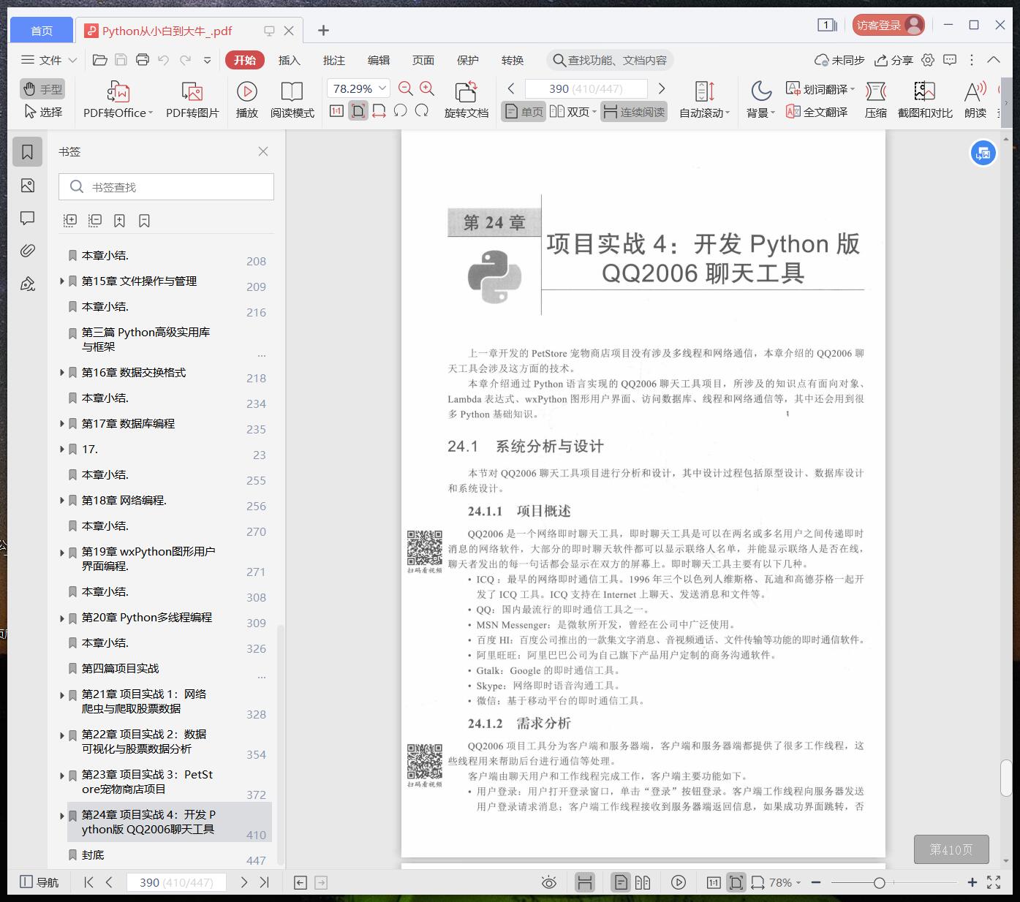The image size is (1020, 902).
Task: Toggle 连续阅读 continuous reading
Action: tap(634, 112)
